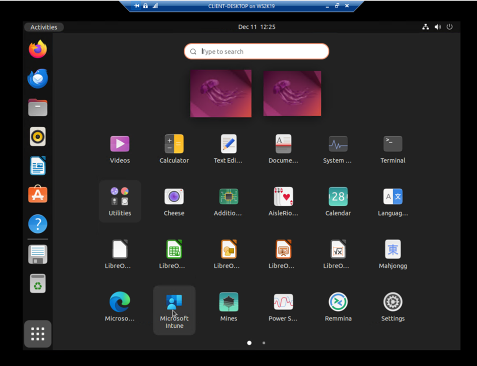Click the Activities button

(44, 27)
